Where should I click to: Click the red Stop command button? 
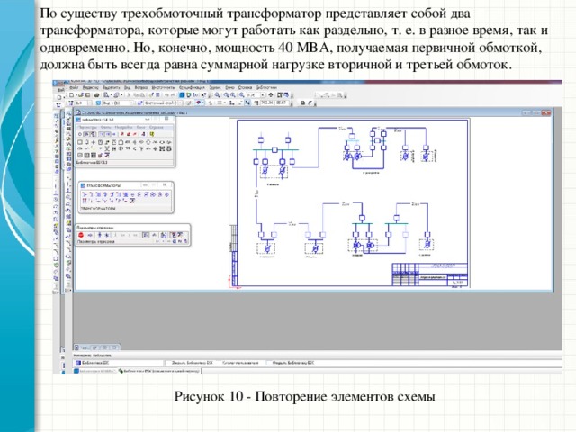(x=81, y=235)
